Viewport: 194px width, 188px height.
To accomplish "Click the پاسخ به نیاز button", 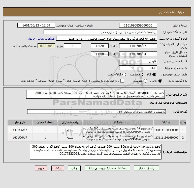I will 146,168.
